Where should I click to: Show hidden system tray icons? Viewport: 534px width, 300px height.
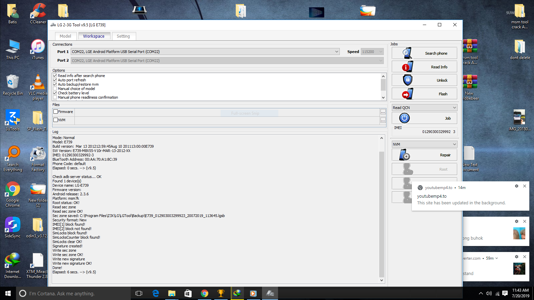pyautogui.click(x=481, y=293)
